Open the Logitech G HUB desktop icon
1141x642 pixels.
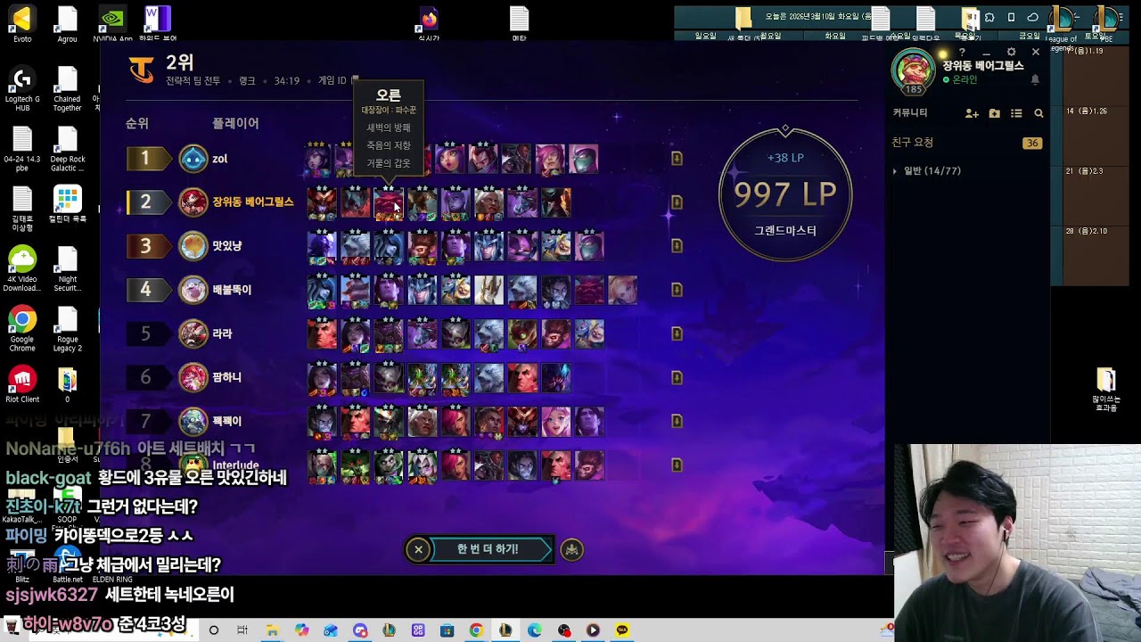[22, 89]
